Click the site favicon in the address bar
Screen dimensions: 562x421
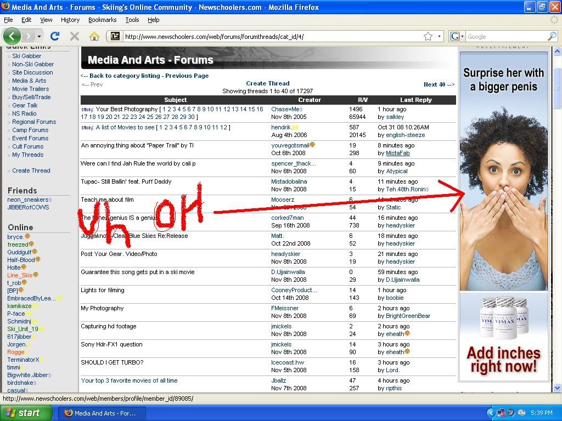pos(115,36)
